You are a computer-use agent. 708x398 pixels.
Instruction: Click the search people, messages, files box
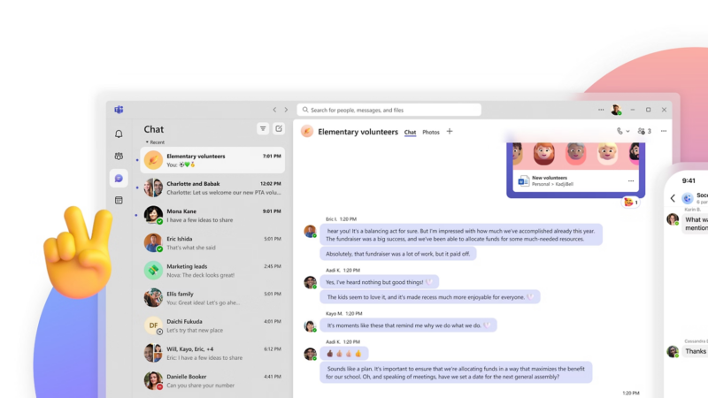click(389, 110)
